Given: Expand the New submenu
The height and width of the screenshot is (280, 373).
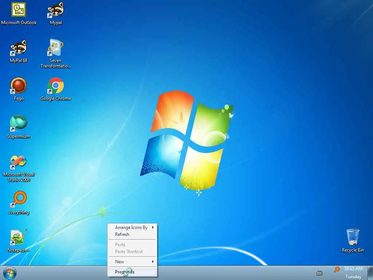Looking at the screenshot, I should coord(132,262).
